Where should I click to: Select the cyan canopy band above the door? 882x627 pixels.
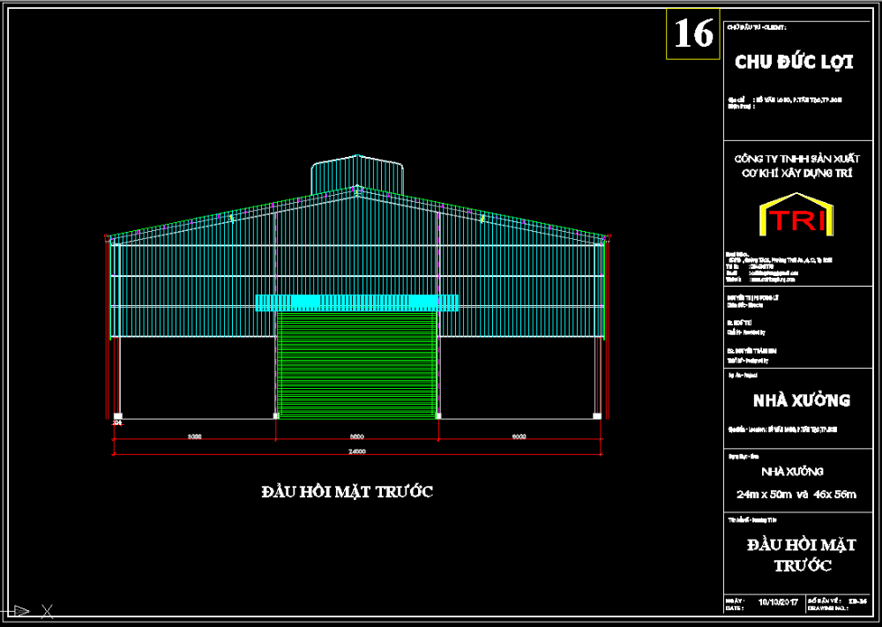click(356, 303)
